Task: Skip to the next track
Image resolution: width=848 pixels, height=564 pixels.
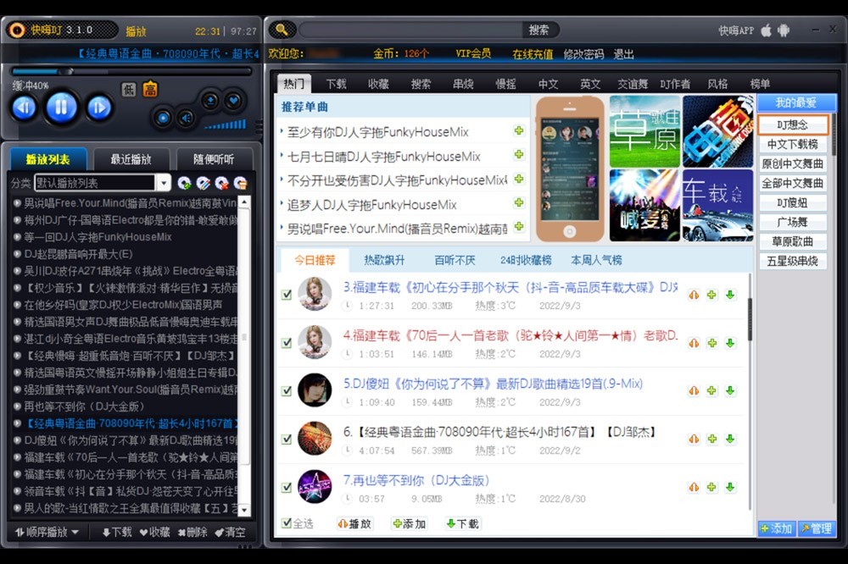Action: tap(99, 108)
